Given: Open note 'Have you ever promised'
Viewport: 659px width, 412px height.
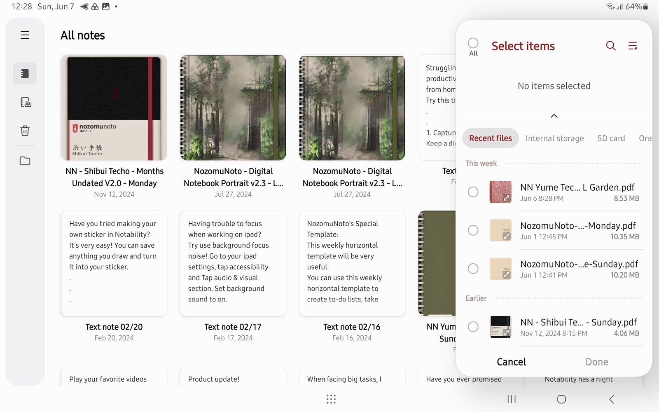Looking at the screenshot, I should (x=463, y=379).
